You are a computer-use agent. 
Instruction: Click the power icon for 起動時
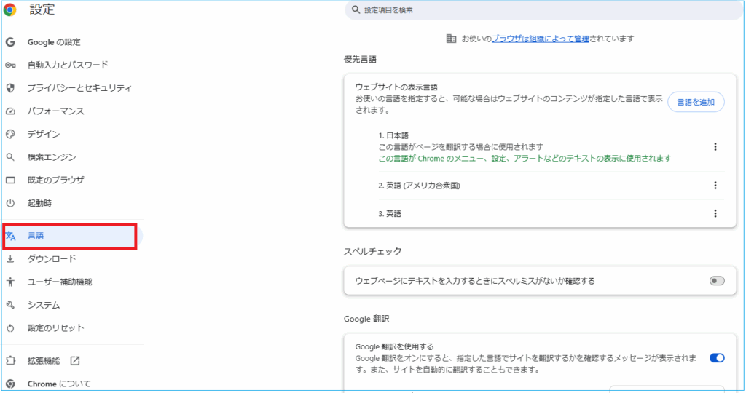pyautogui.click(x=10, y=203)
